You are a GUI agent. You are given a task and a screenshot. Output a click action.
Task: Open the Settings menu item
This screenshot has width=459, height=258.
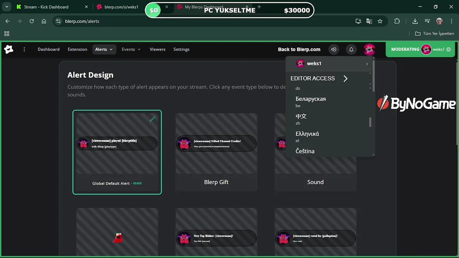pyautogui.click(x=181, y=49)
